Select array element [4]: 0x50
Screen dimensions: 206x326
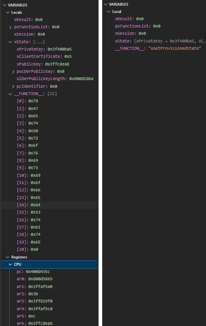point(27,131)
